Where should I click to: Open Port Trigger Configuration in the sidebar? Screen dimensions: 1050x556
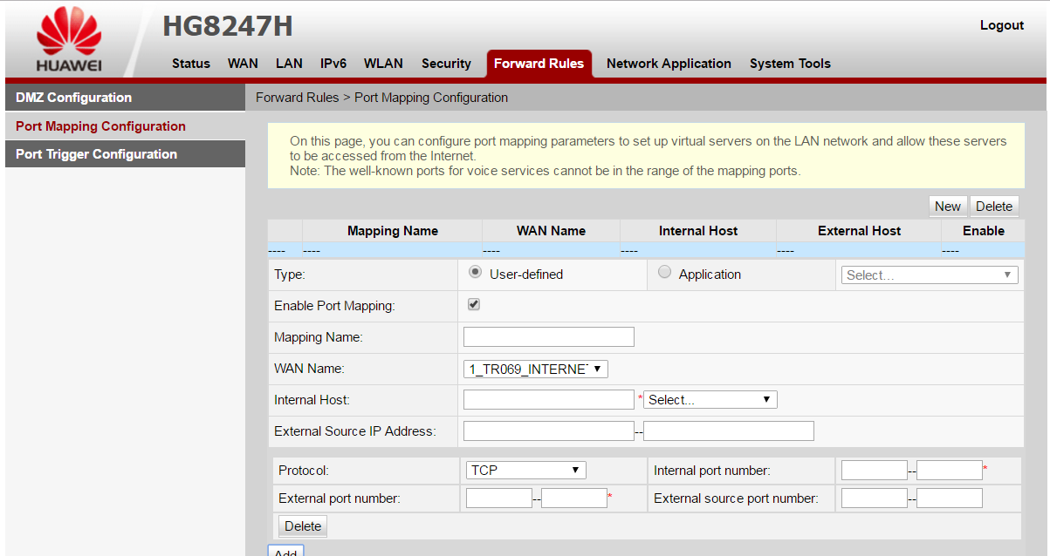click(x=125, y=154)
